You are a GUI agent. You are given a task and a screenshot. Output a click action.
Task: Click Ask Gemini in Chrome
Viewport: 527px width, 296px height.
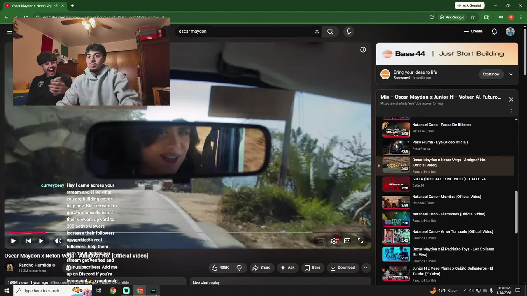point(469,5)
